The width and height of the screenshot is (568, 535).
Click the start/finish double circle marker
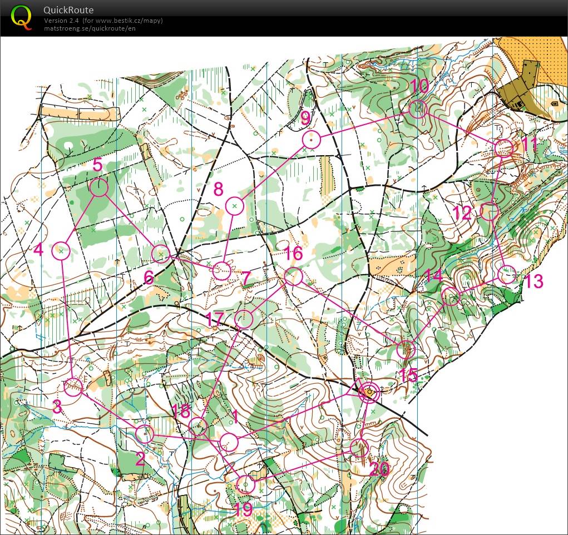[369, 393]
